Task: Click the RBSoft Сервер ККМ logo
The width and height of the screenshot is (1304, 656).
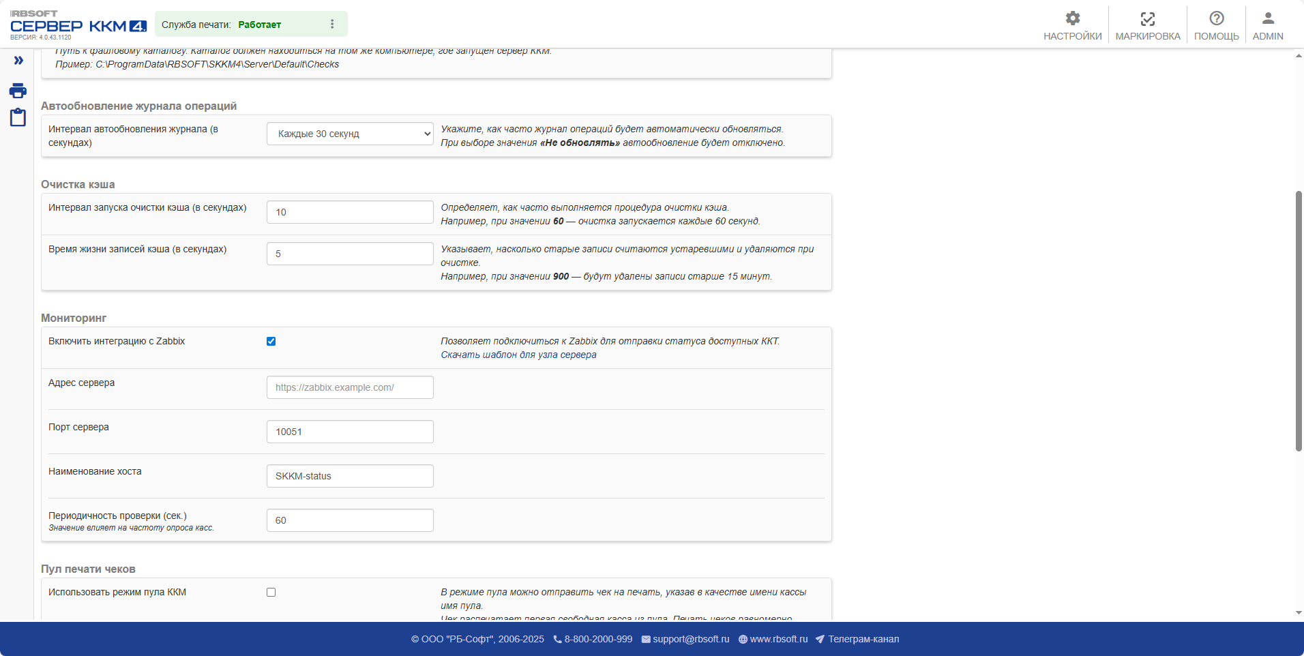Action: (78, 25)
